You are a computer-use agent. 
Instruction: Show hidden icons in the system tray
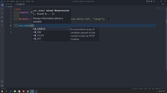[157, 91]
